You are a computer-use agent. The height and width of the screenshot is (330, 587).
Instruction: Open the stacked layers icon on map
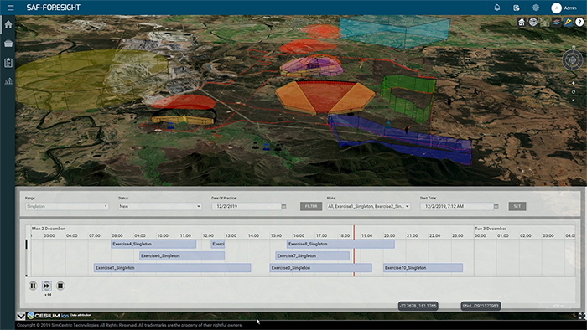556,22
